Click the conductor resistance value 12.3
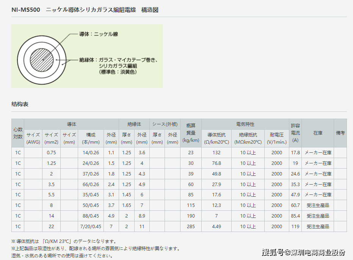 217,205
